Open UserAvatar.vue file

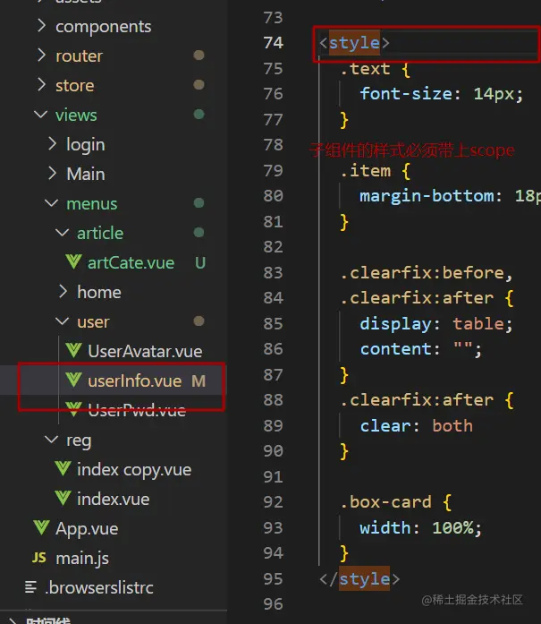click(145, 352)
